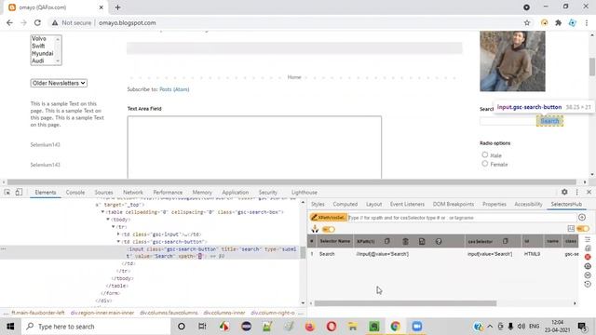596x335 pixels.
Task: Click the sliders settings icon in SelectorsHub sidebar
Action: tap(588, 239)
